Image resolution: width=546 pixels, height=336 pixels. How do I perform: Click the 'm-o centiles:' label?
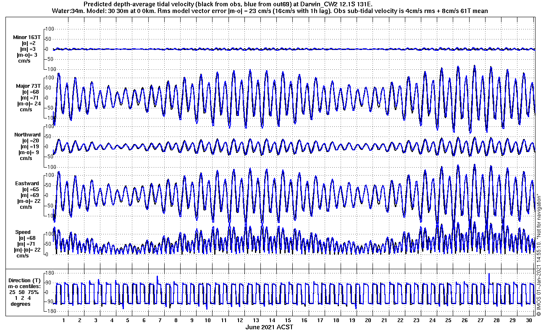pyautogui.click(x=25, y=286)
